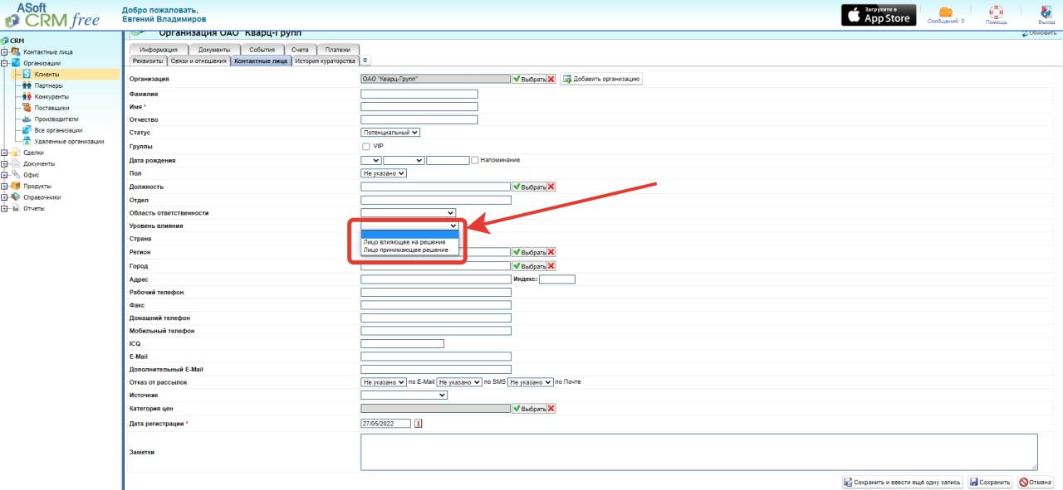
Task: Click the Выход logout icon
Action: (x=1046, y=12)
